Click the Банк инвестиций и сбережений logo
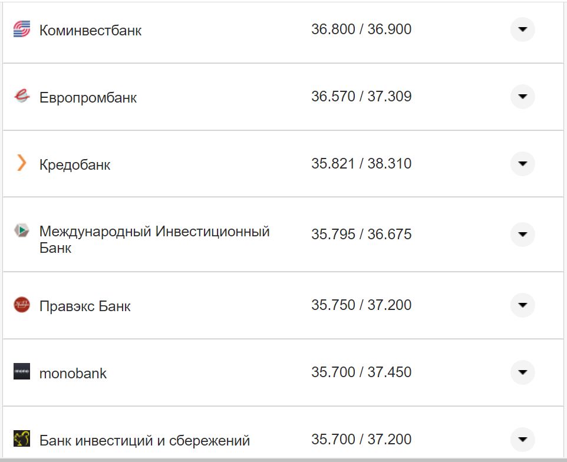 point(22,440)
